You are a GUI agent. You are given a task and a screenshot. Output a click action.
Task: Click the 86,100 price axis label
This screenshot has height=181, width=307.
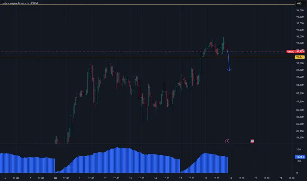point(300,117)
